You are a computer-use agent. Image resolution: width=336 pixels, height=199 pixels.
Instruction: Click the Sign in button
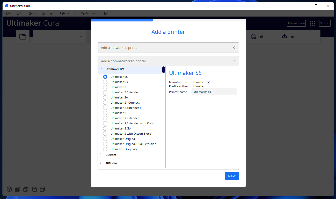click(325, 23)
